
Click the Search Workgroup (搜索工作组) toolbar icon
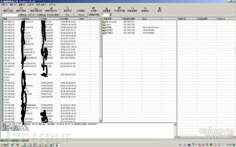(8, 9)
